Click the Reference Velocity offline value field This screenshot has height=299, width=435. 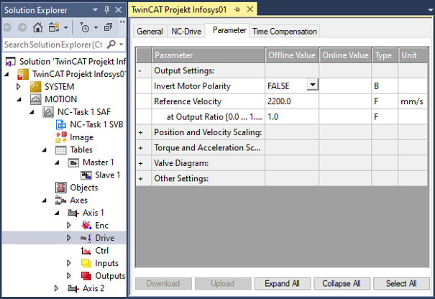pos(292,101)
